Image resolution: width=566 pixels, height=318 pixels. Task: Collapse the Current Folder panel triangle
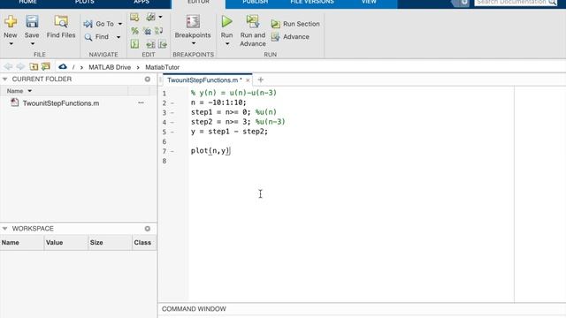pyautogui.click(x=5, y=79)
